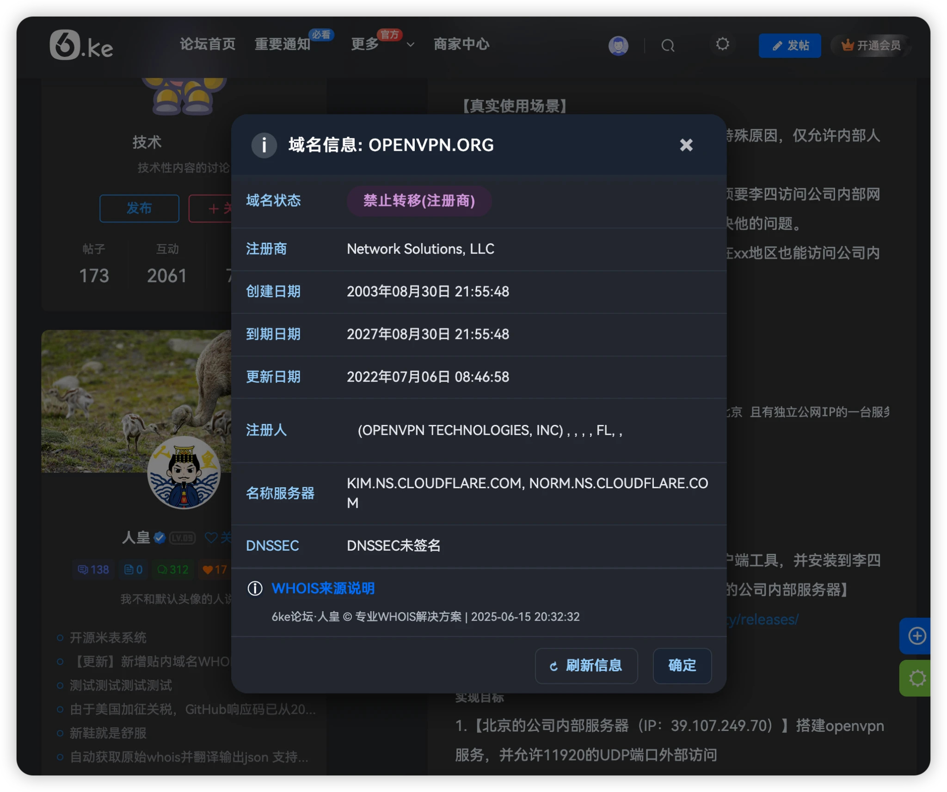Click the info icon beside domain title
Image resolution: width=947 pixels, height=792 pixels.
point(264,145)
